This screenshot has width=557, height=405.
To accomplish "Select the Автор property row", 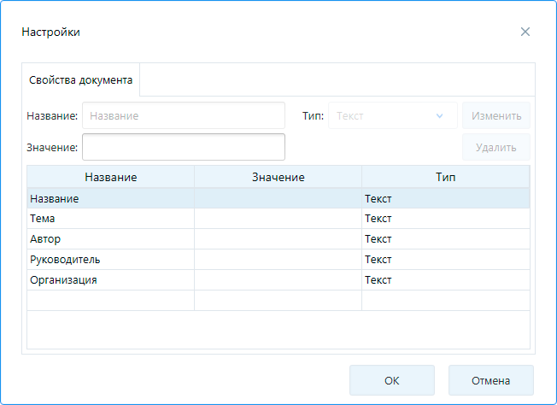I will click(x=110, y=239).
